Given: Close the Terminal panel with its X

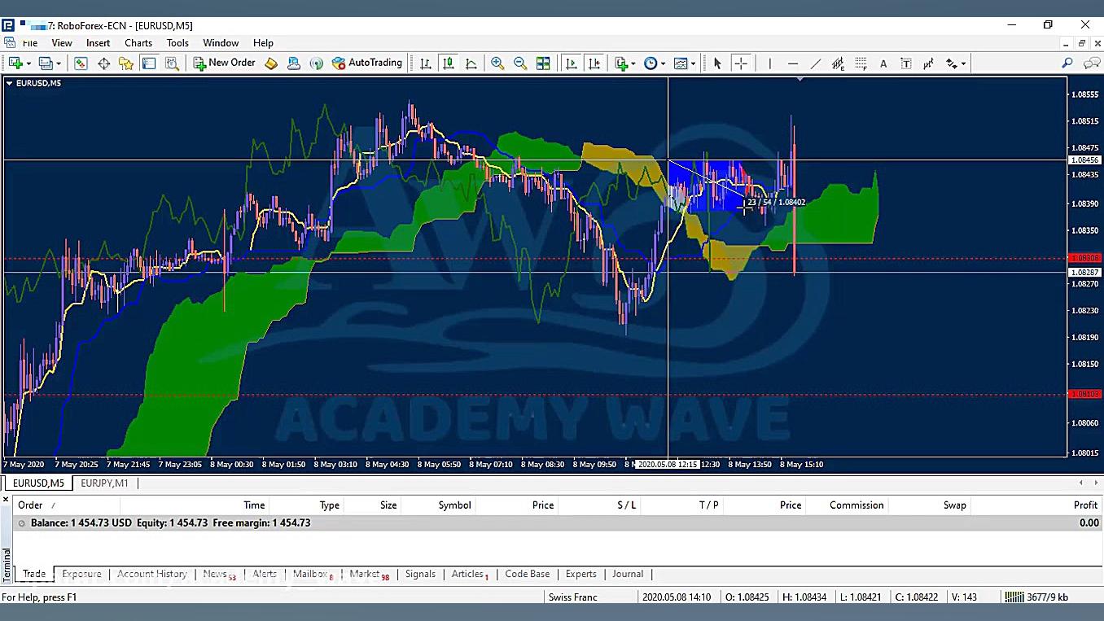Looking at the screenshot, I should (6, 499).
